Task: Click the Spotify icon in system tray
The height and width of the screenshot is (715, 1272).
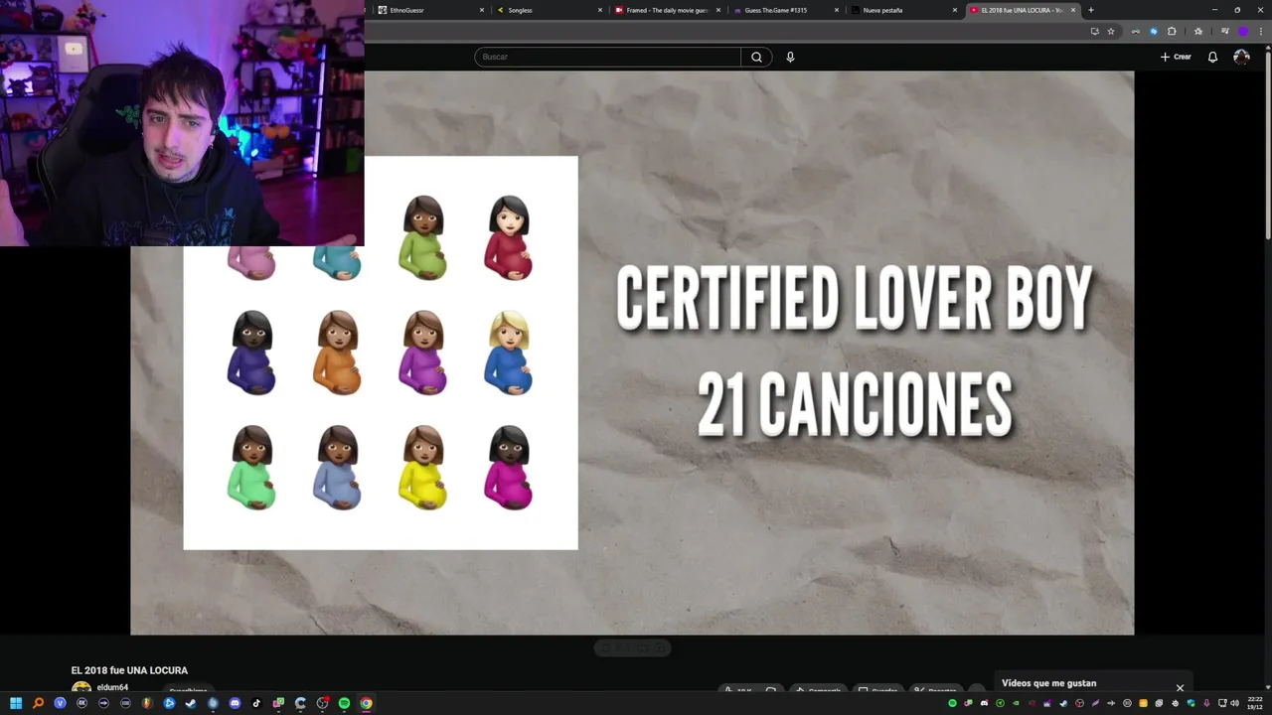Action: pos(952,703)
